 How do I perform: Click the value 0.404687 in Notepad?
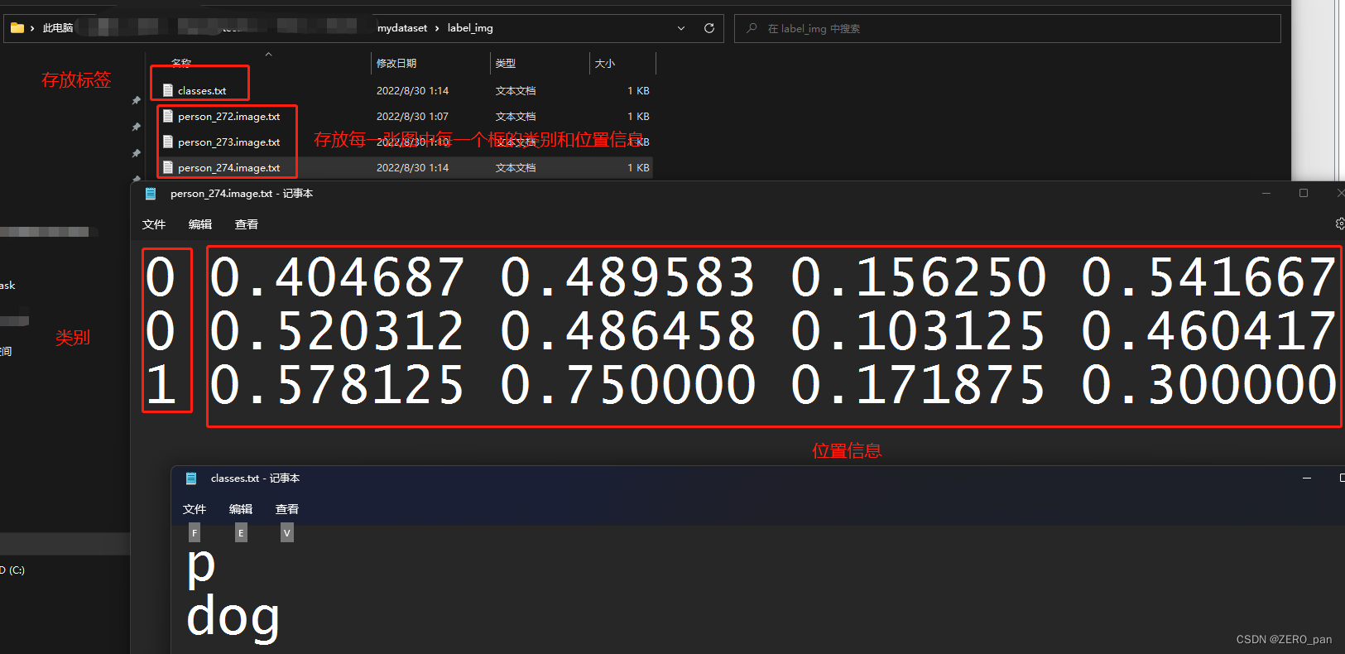(x=337, y=277)
